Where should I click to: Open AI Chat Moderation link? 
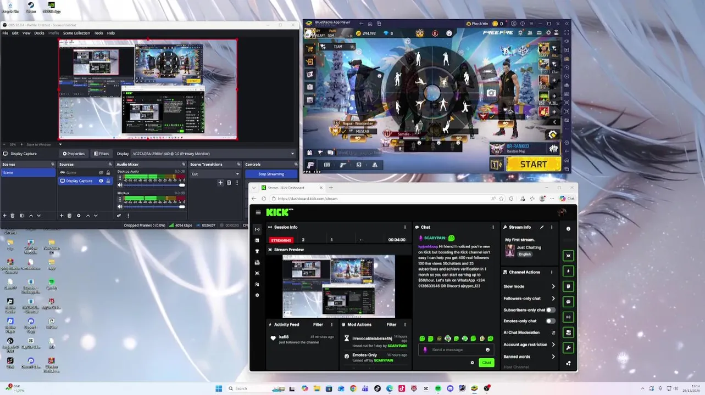(x=553, y=332)
